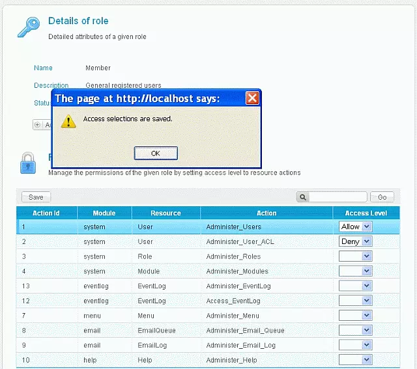Sort by the Resource column header
The image size is (417, 369).
tap(165, 213)
